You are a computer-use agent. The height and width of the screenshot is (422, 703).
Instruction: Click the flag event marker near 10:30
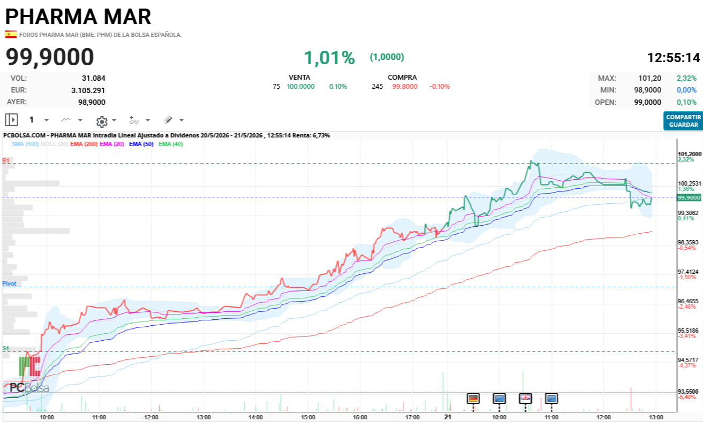[525, 398]
